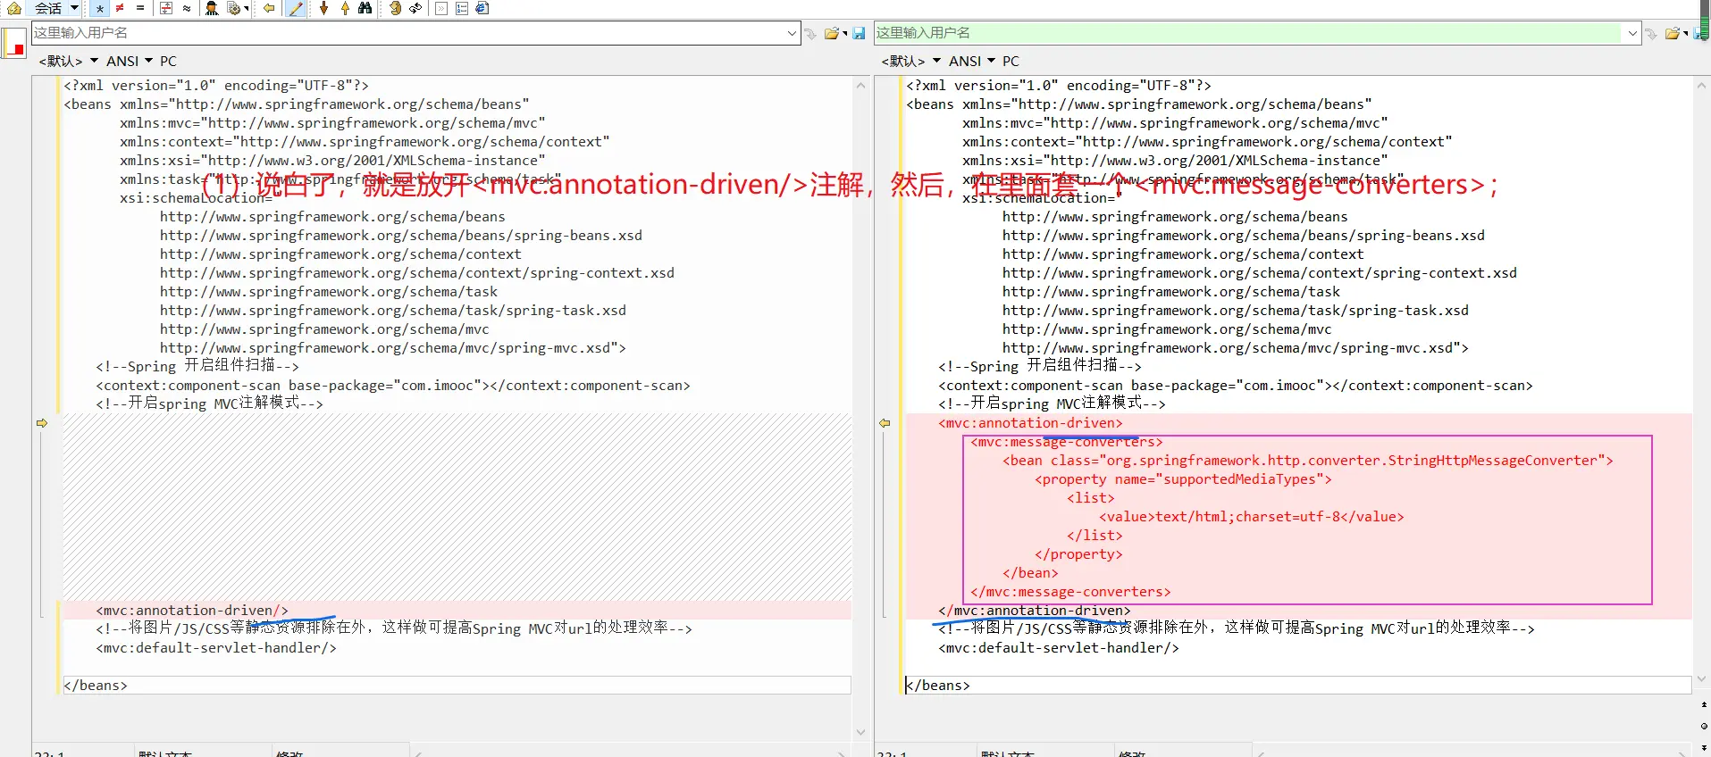Click the binoculars Find icon

coord(365,8)
